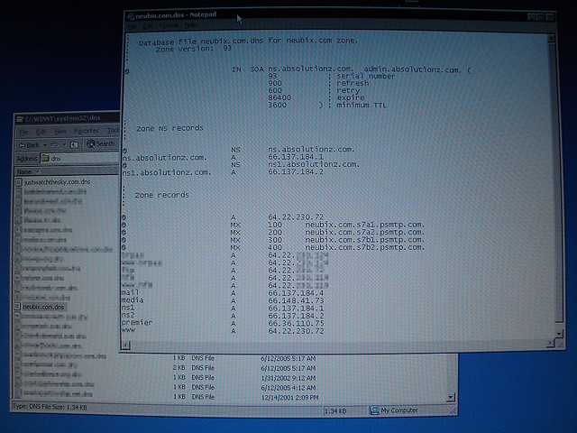Click the media address 66.148.41.73

tap(296, 300)
